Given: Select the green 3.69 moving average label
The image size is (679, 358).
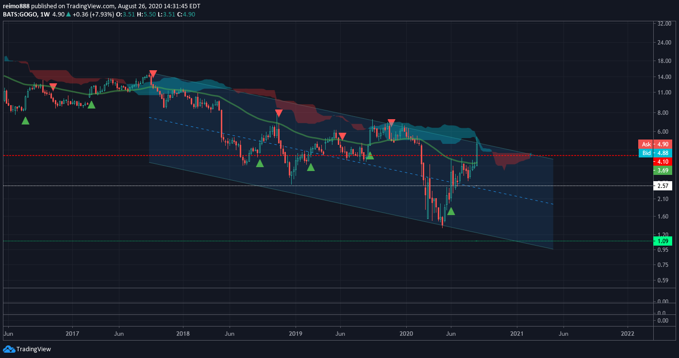Looking at the screenshot, I should point(662,170).
